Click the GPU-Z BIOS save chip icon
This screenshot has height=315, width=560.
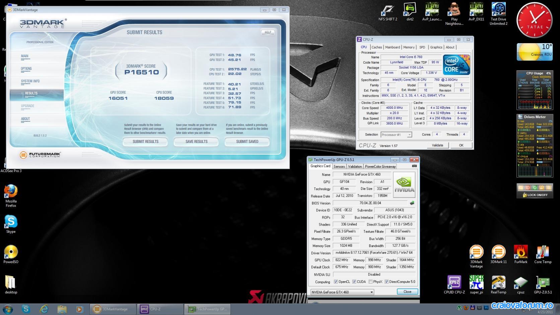[412, 203]
